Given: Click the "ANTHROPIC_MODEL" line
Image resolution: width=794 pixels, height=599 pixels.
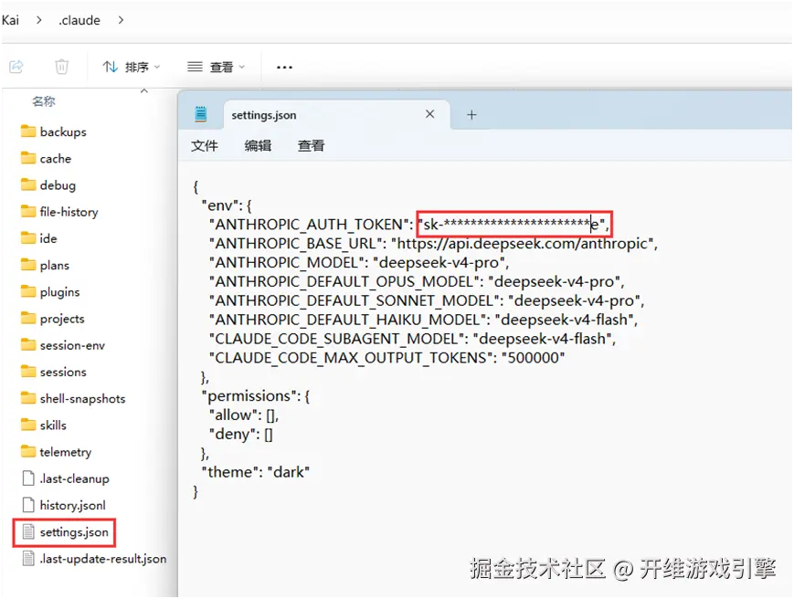Looking at the screenshot, I should [x=359, y=263].
